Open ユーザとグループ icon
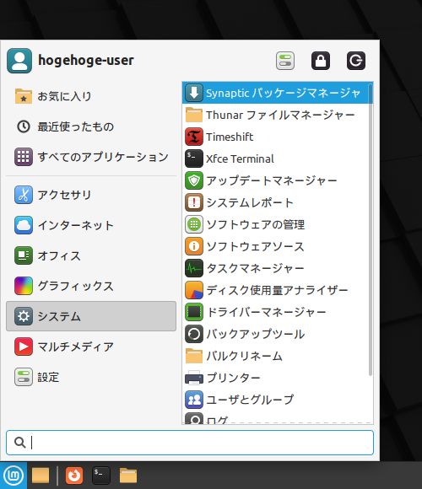Screen dimensions: 422x489 tap(194, 400)
